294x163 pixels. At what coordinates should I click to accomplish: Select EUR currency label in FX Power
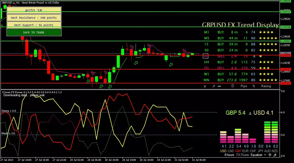pos(245,151)
